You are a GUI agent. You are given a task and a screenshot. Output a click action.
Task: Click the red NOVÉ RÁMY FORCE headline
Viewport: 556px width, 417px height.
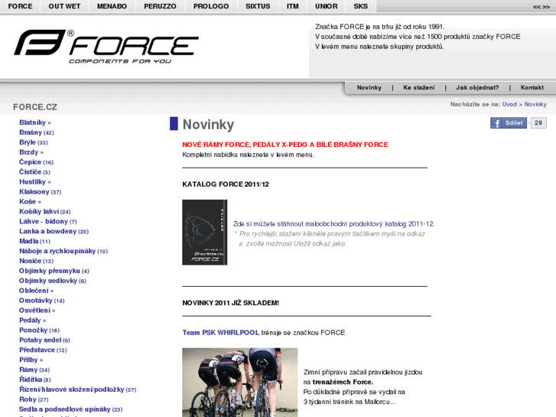(285, 145)
